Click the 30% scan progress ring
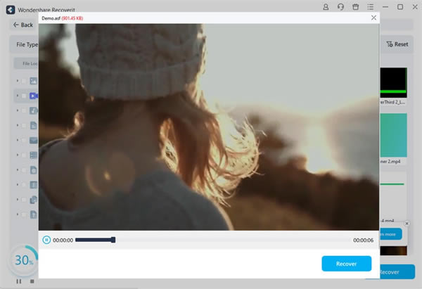The height and width of the screenshot is (289, 422). pos(24,260)
